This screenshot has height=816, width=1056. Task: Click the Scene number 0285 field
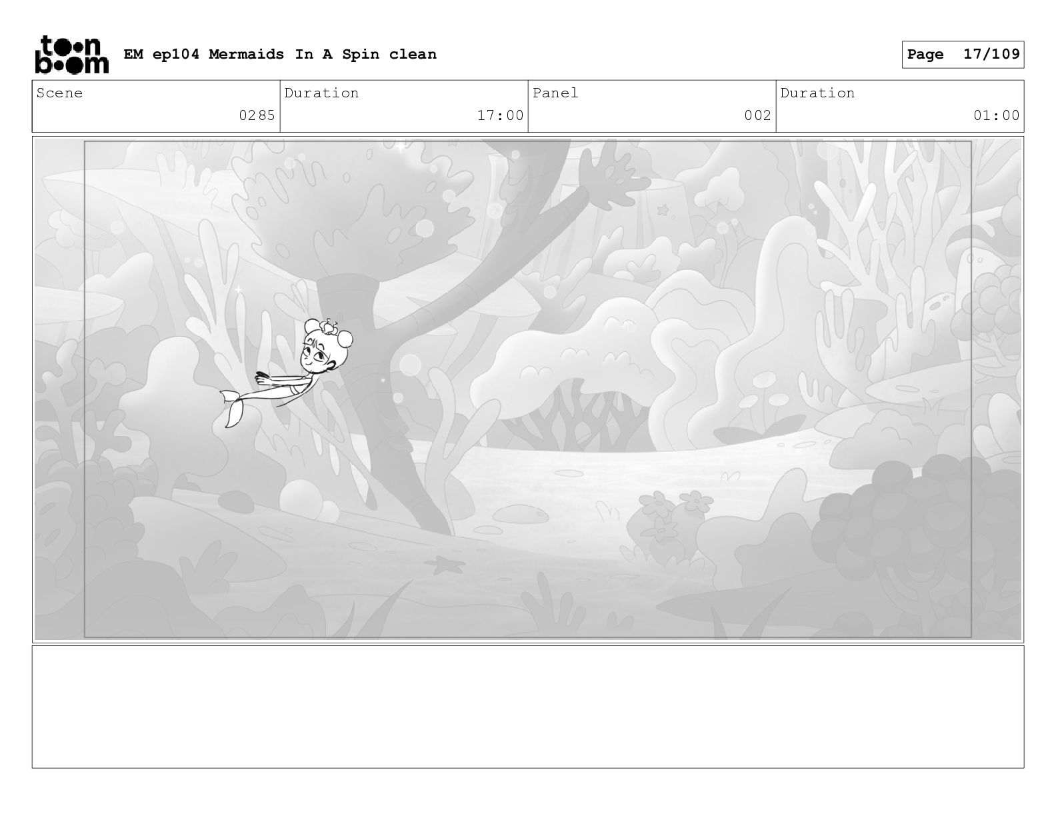(156, 106)
